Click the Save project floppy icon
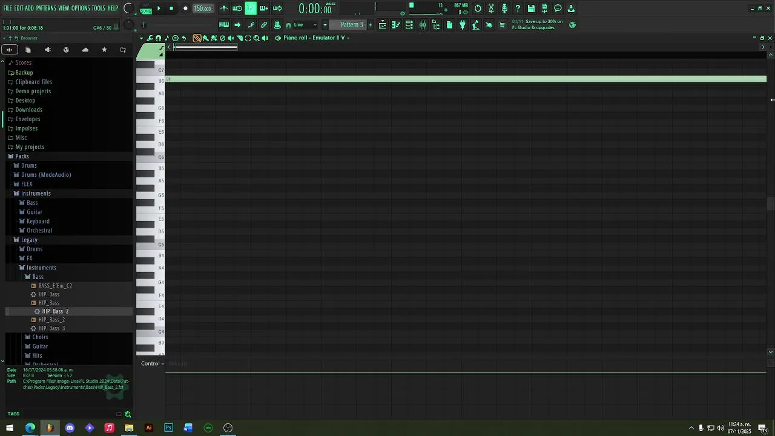The height and width of the screenshot is (436, 775). [531, 8]
